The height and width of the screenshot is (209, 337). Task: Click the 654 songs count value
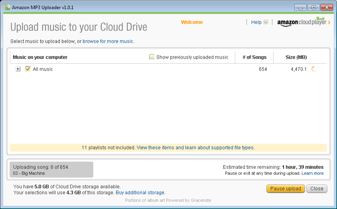click(x=263, y=69)
